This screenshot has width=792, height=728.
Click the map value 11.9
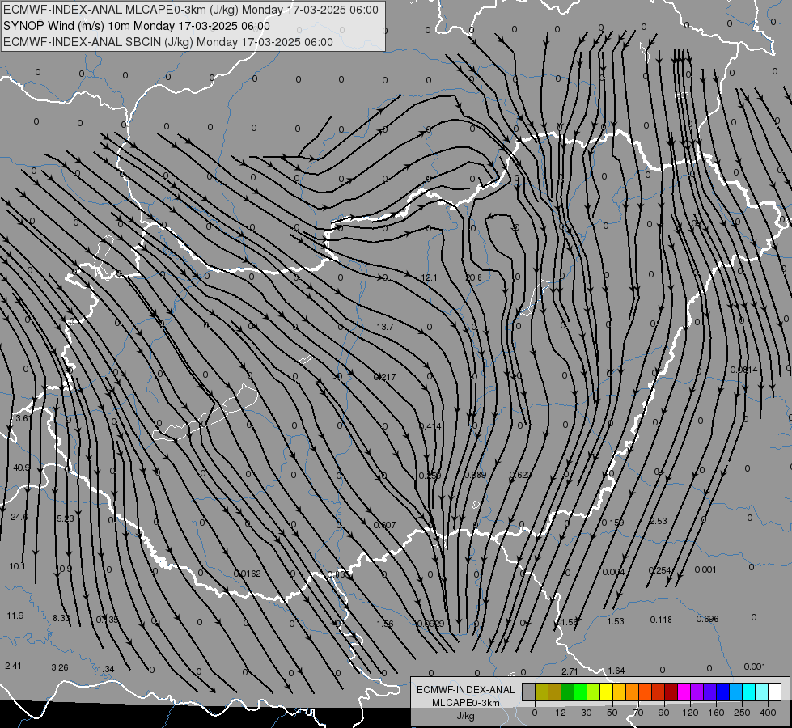(x=15, y=616)
